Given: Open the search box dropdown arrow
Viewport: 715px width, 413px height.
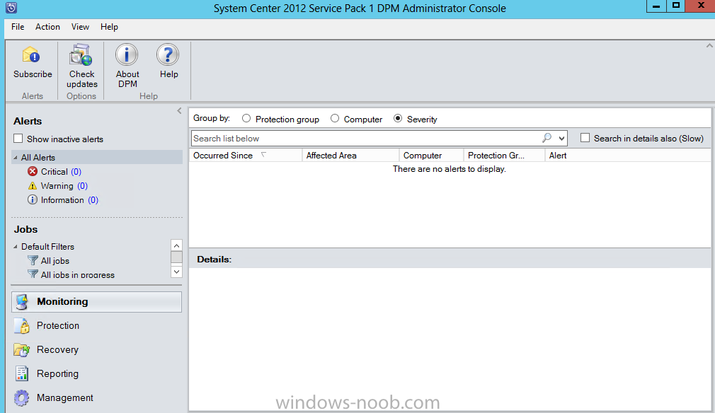Looking at the screenshot, I should (561, 138).
